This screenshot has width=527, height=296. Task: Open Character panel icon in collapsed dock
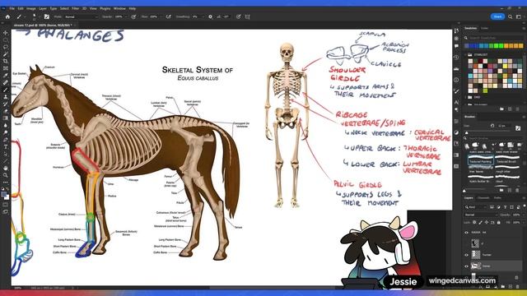pyautogui.click(x=456, y=102)
